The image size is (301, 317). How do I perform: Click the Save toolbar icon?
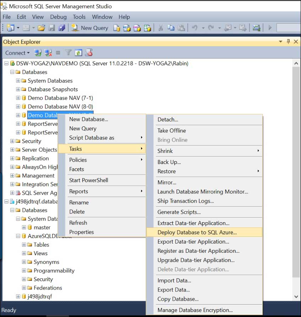(52, 28)
